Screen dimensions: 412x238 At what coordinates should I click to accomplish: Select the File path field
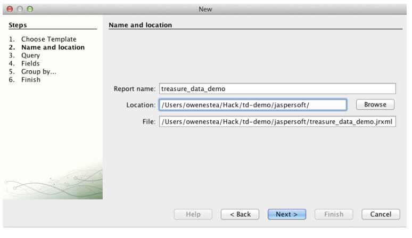277,122
